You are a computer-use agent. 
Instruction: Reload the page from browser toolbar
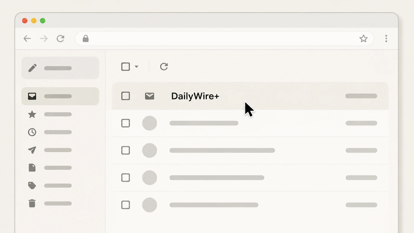(x=60, y=39)
